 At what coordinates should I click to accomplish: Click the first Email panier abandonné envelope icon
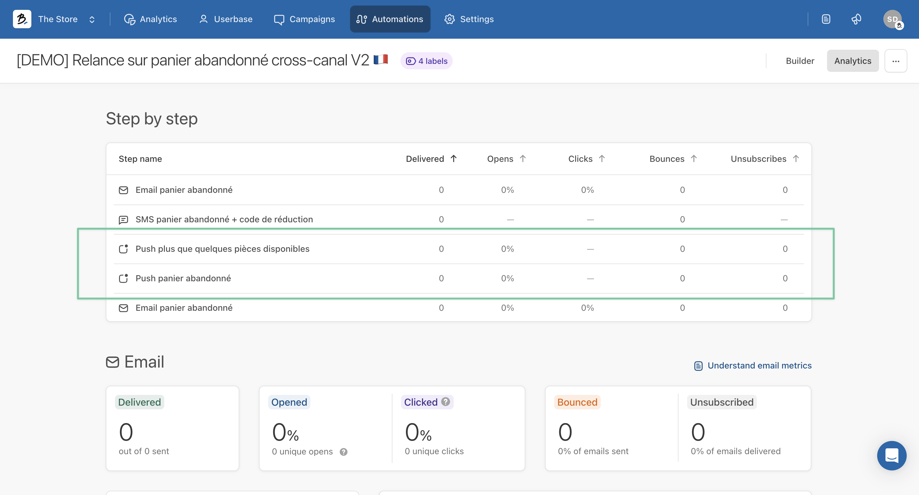click(x=123, y=190)
